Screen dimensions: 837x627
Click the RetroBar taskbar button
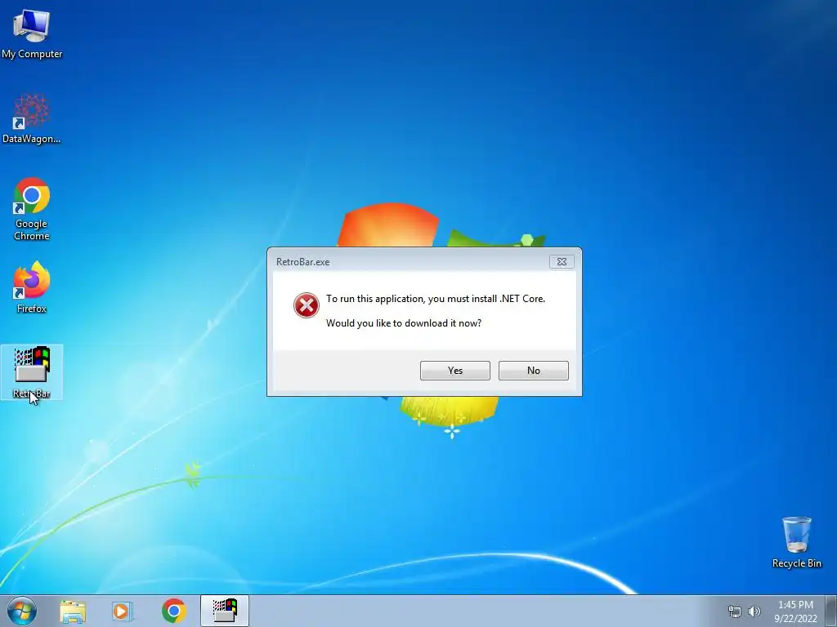(x=225, y=611)
